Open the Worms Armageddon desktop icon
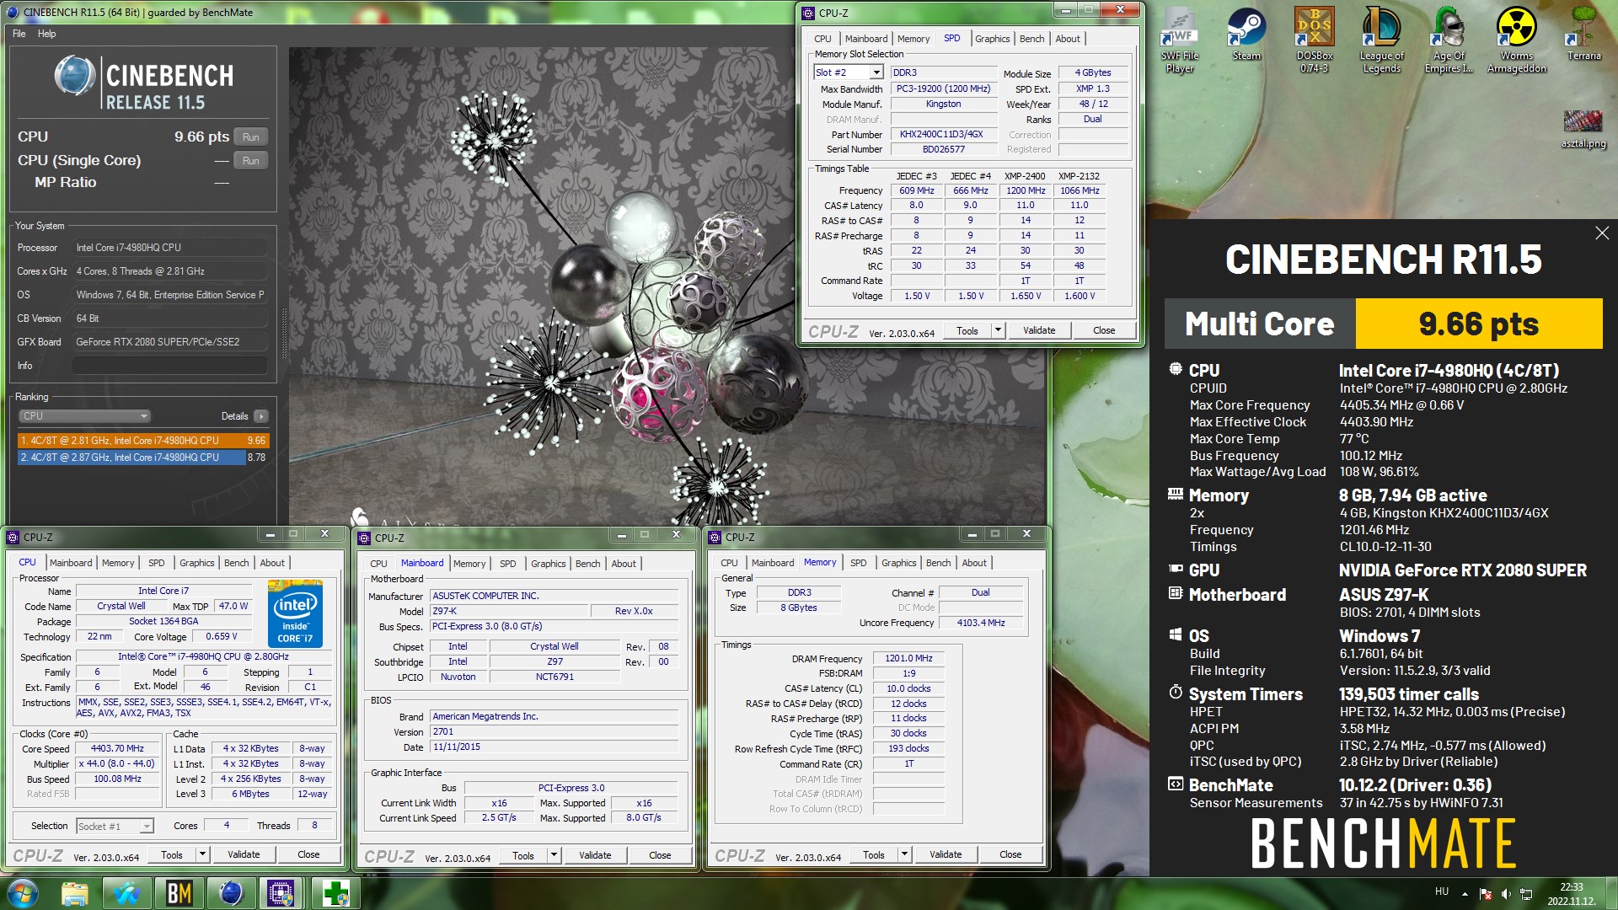 coord(1516,40)
